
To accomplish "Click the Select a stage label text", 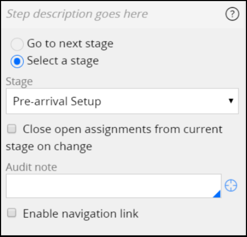I will [x=63, y=61].
